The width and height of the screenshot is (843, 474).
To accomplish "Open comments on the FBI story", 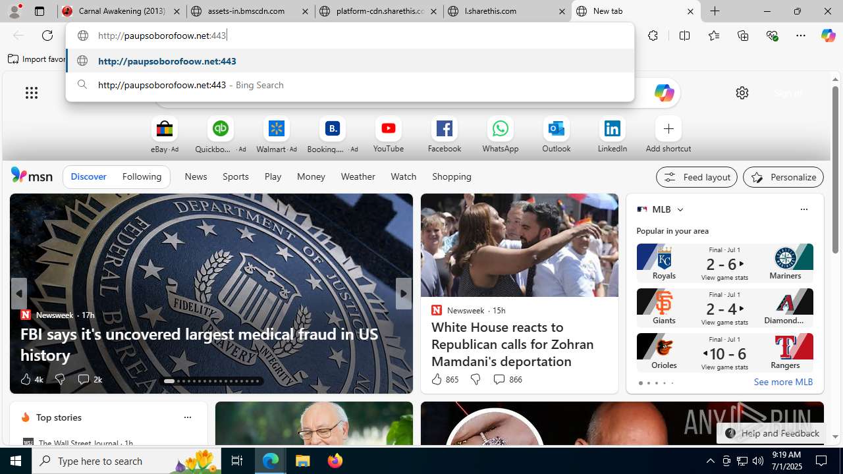I will 90,379.
